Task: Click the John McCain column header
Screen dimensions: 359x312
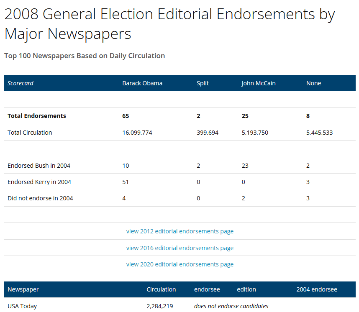Action: 258,83
